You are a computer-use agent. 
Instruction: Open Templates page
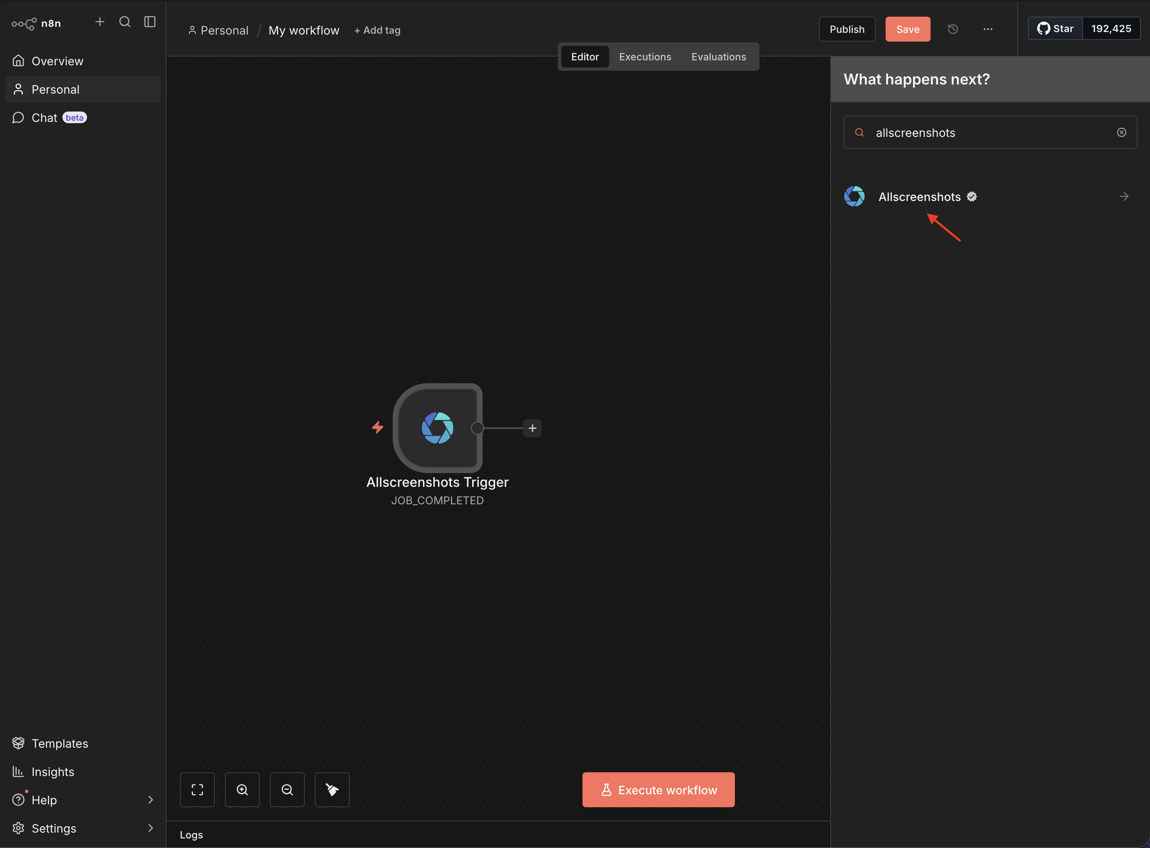83,743
